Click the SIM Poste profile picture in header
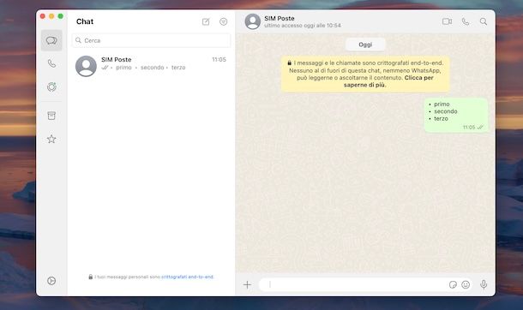Screen dimensions: 523x310 click(x=253, y=21)
